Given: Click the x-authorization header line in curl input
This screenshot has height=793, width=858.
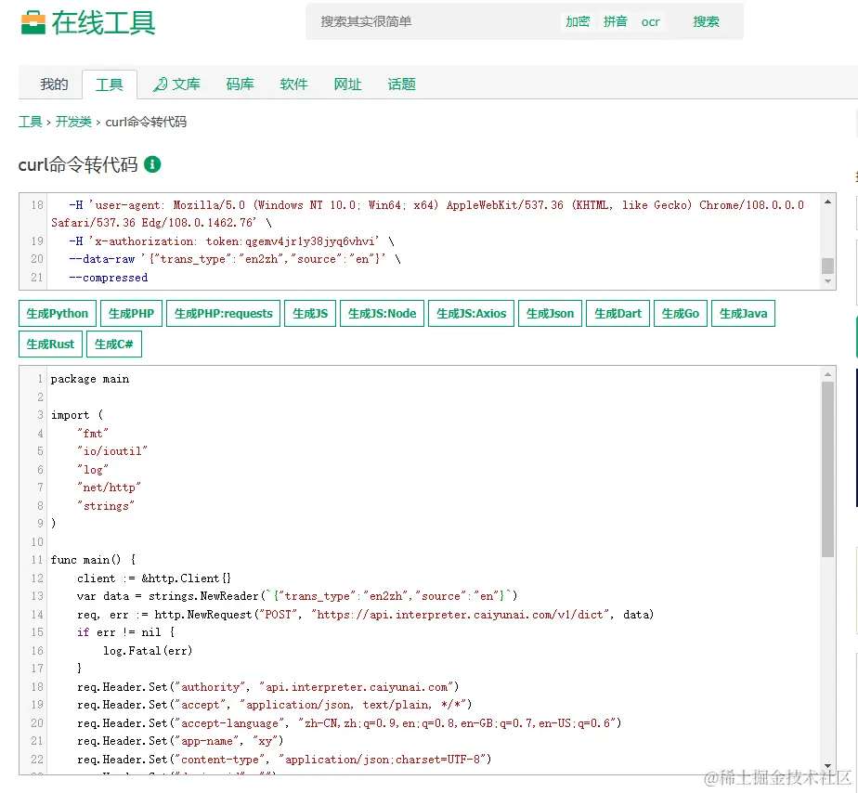Looking at the screenshot, I should click(231, 241).
